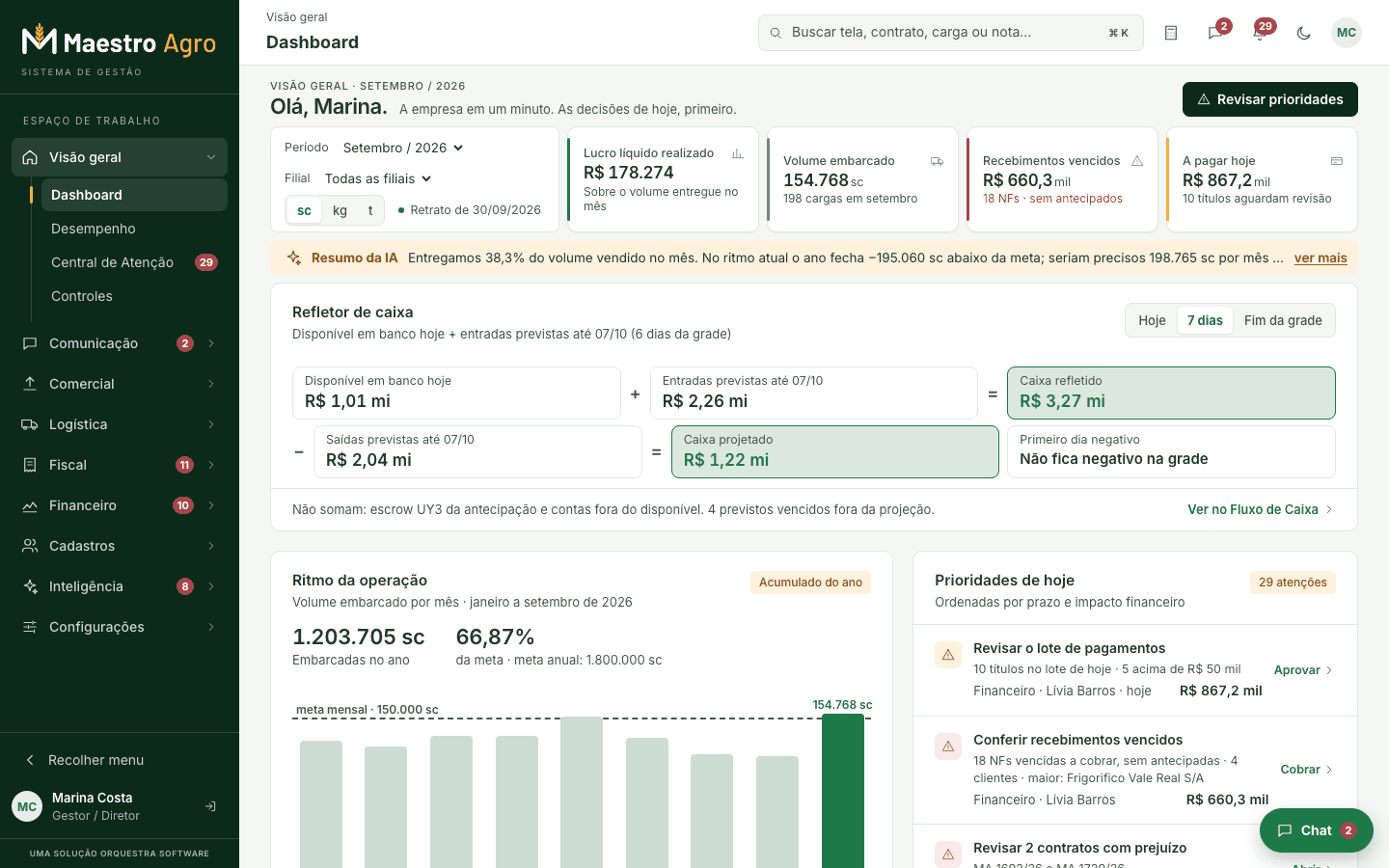Click the Cadastros people icon in the sidebar

click(x=30, y=546)
